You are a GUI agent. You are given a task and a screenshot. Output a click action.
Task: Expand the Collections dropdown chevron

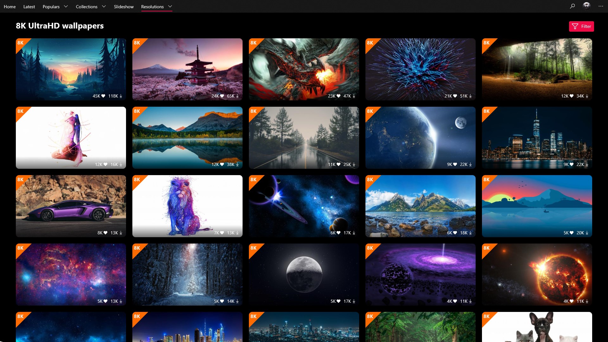pos(104,6)
